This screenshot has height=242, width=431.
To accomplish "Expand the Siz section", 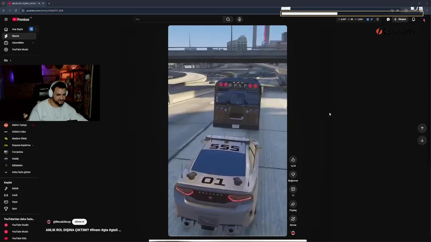I will (x=7, y=61).
